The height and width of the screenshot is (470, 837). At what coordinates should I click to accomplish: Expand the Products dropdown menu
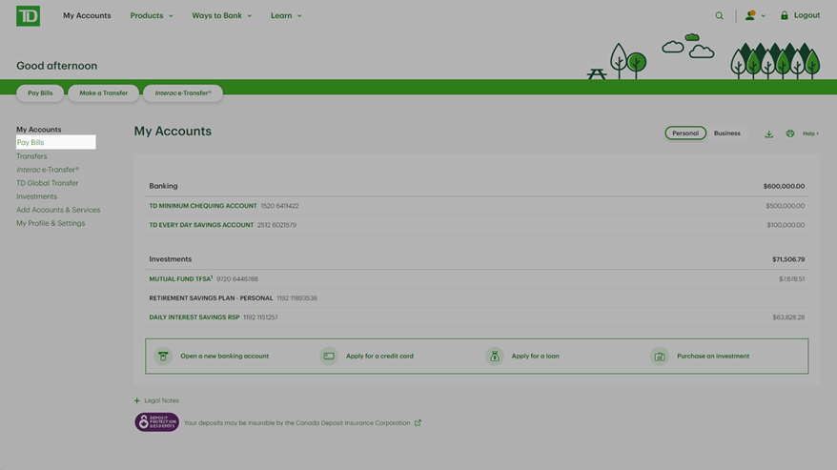[152, 15]
